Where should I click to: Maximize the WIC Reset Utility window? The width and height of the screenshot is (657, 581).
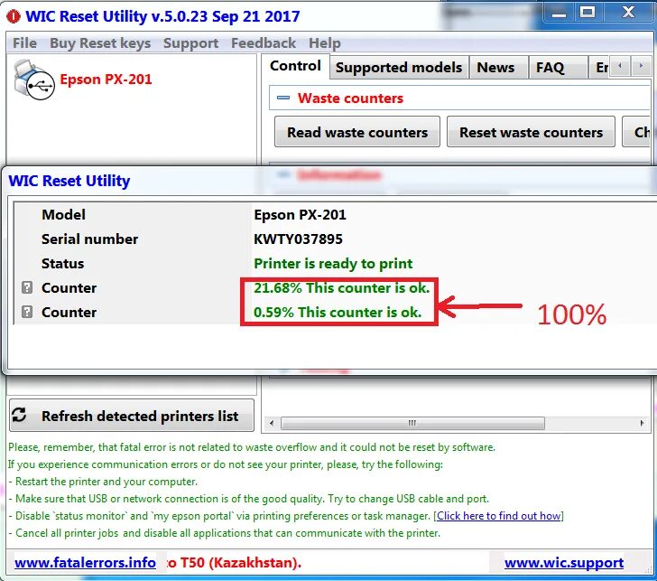click(x=588, y=12)
